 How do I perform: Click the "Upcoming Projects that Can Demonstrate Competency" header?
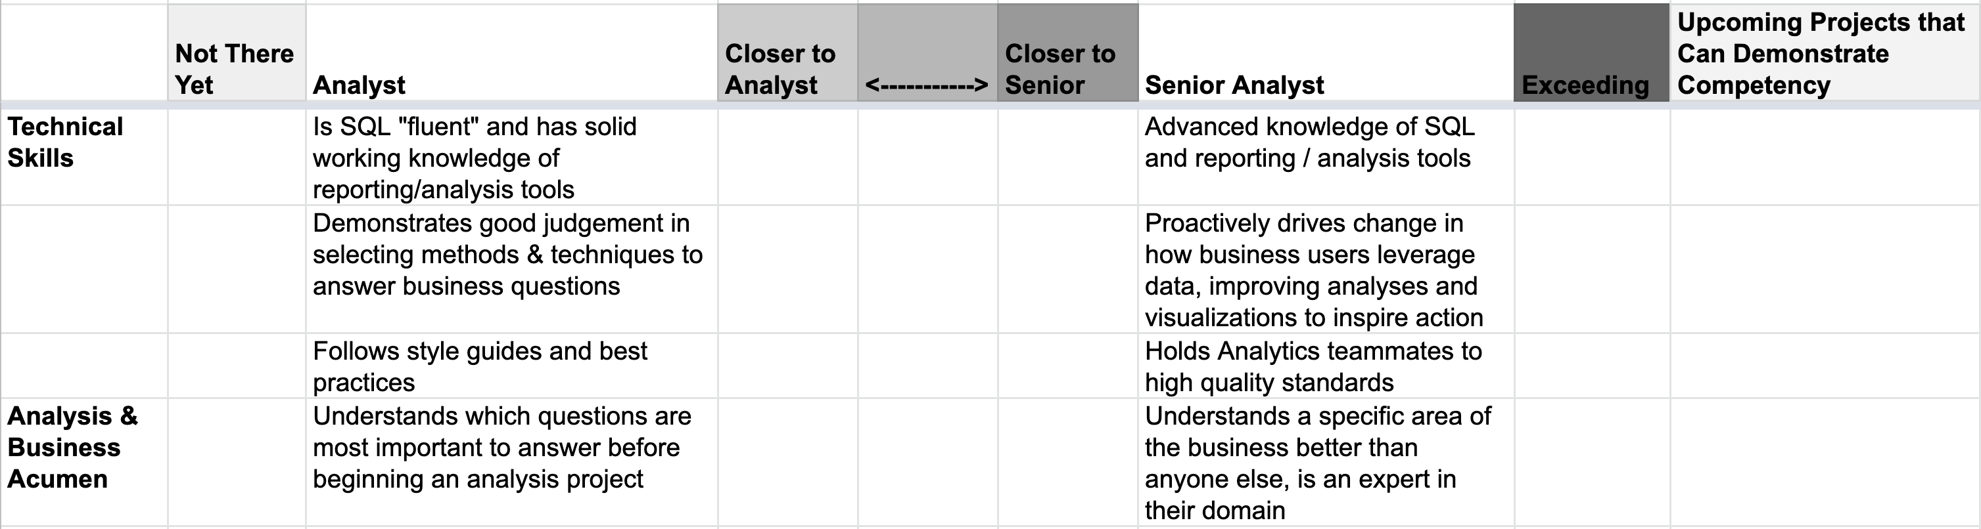(1823, 53)
